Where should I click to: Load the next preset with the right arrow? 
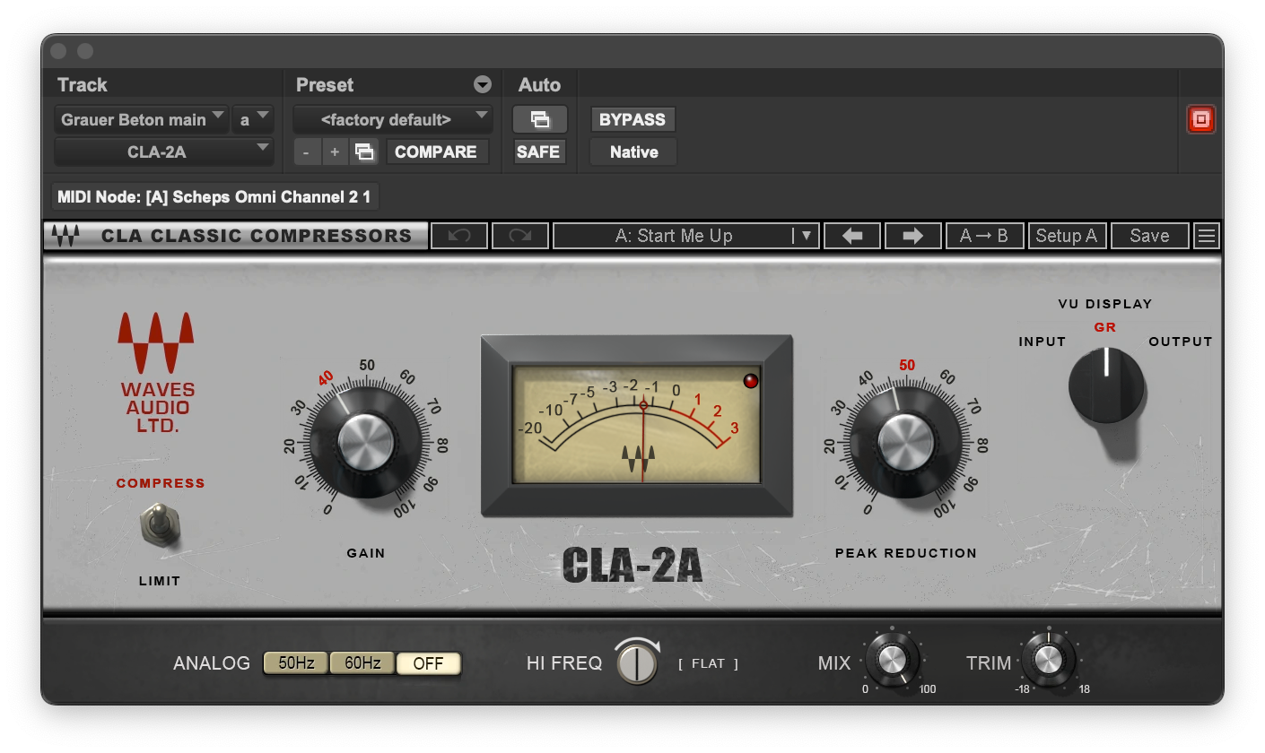pos(912,235)
